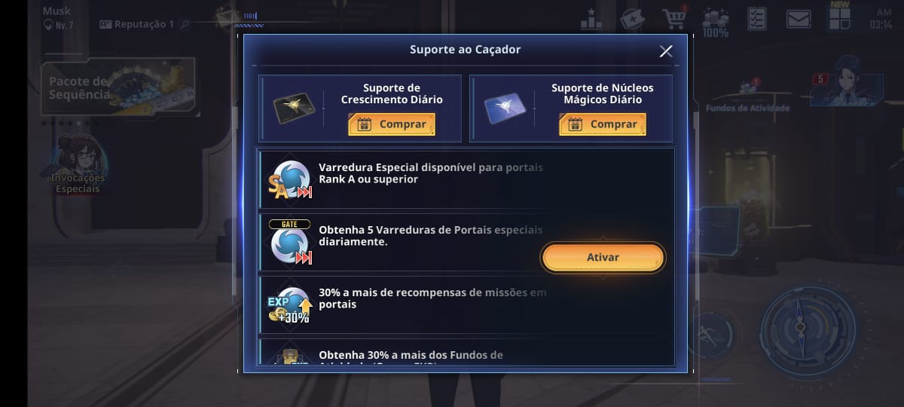Tap the Musk player profile name

point(56,11)
